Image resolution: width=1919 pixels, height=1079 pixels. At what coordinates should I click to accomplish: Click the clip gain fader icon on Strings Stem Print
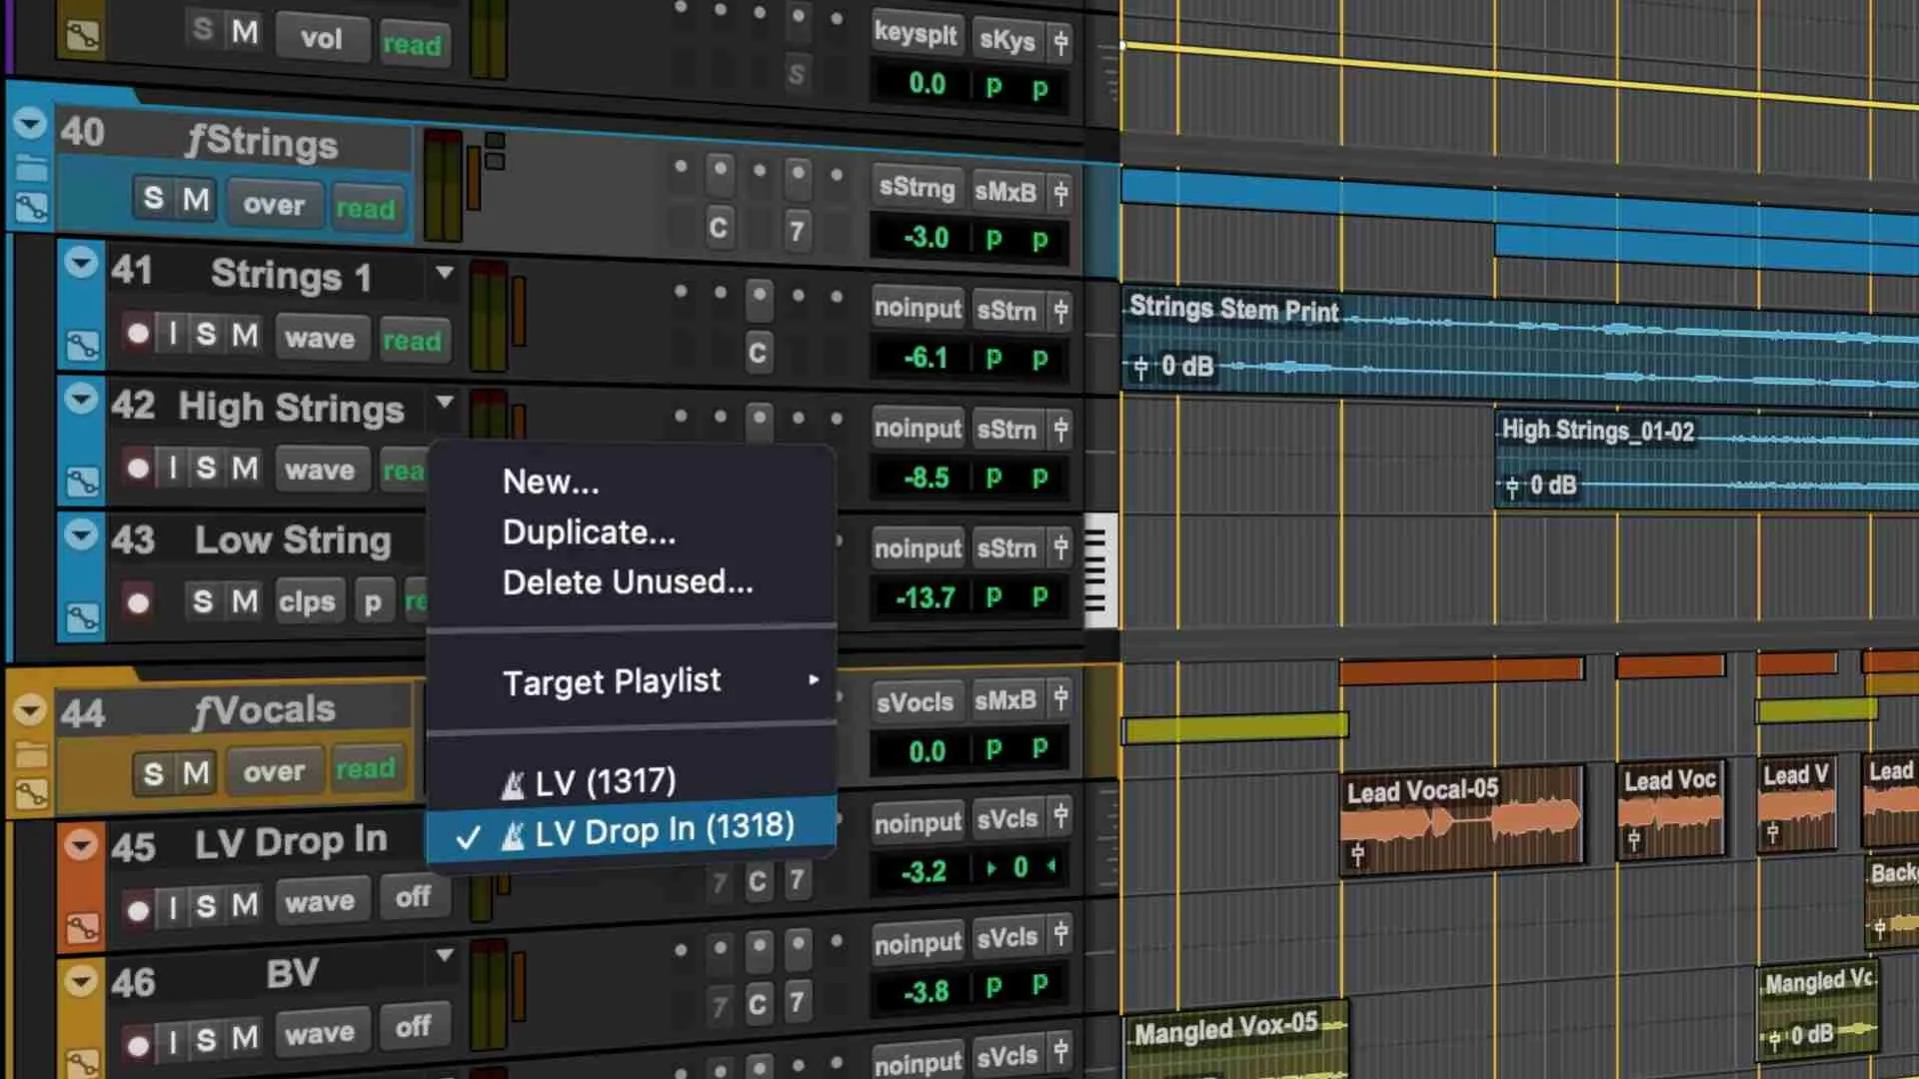point(1140,368)
